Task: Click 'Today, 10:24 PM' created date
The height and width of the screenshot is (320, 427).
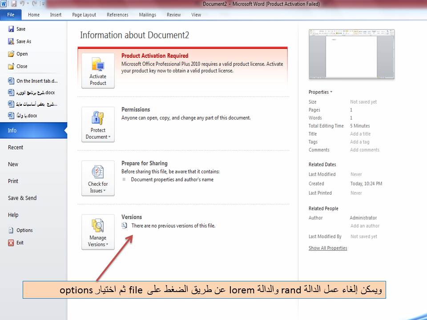Action: pos(366,184)
